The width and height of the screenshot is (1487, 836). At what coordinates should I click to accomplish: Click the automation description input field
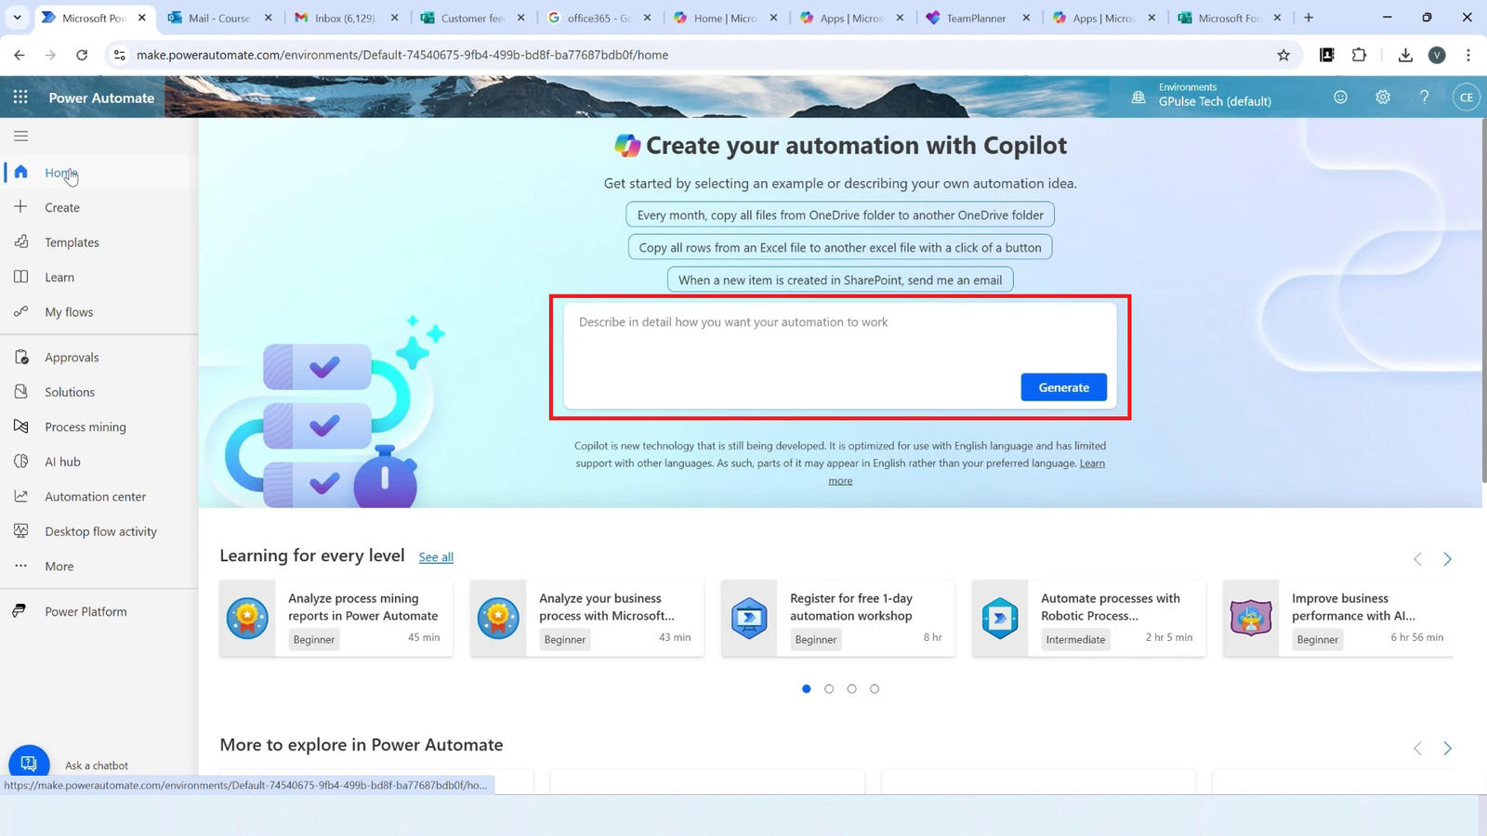(x=836, y=344)
